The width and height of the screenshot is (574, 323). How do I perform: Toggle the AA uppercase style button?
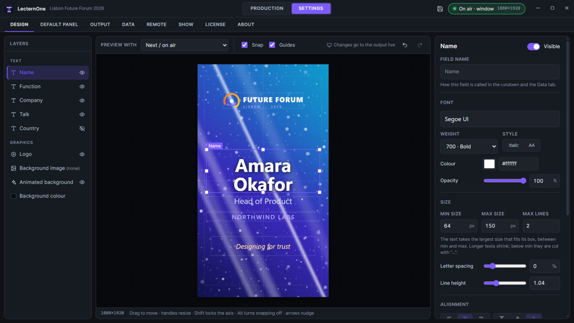pyautogui.click(x=532, y=145)
